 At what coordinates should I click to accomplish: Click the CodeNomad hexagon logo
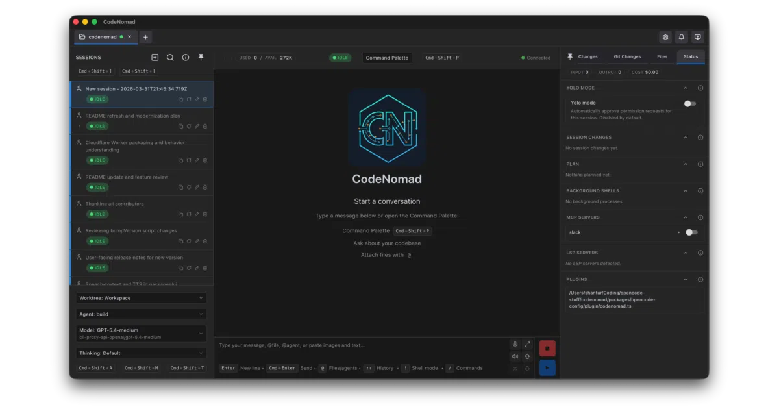click(387, 128)
